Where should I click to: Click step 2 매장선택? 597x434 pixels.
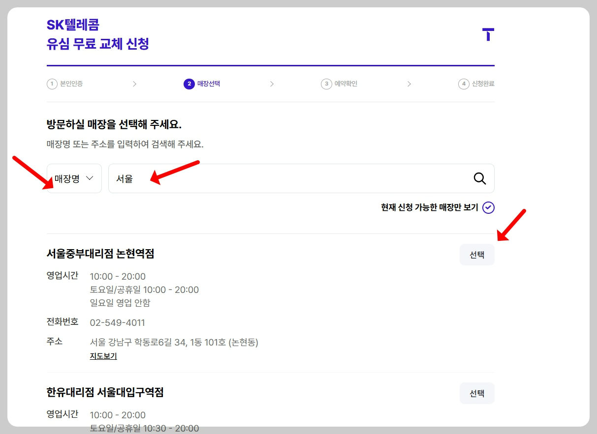coord(202,84)
